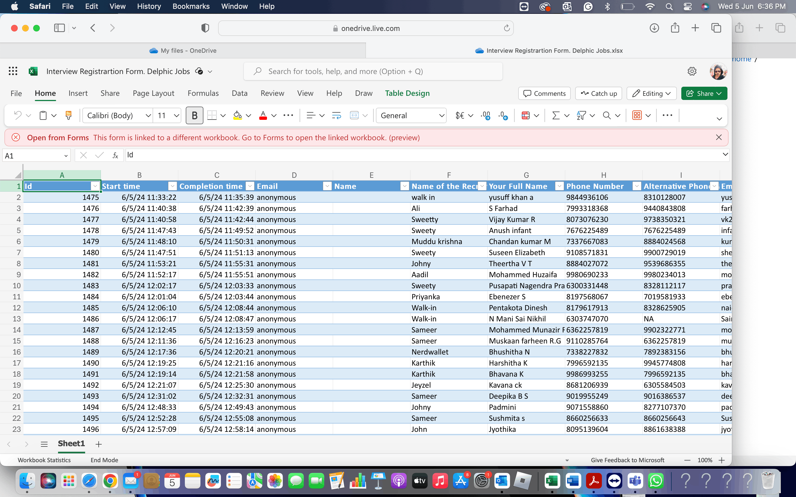This screenshot has width=796, height=497.
Task: Click the Find magnifier icon in ribbon
Action: (x=607, y=115)
